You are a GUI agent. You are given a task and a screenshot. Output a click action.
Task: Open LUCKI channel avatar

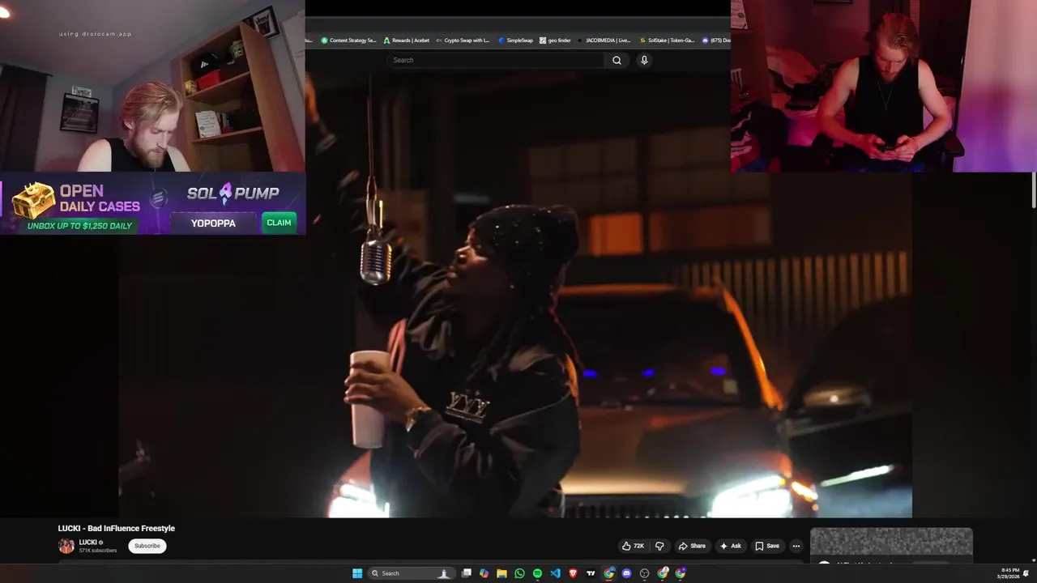click(x=66, y=546)
